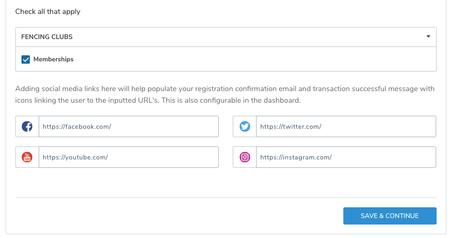Collapse the FENCING CLUBS section arrow
Screen dimensions: 452x238
[428, 37]
